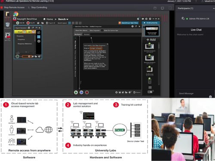The width and height of the screenshot is (215, 161).
Task: Click the Stop Remote Access button
Action: 12,7
